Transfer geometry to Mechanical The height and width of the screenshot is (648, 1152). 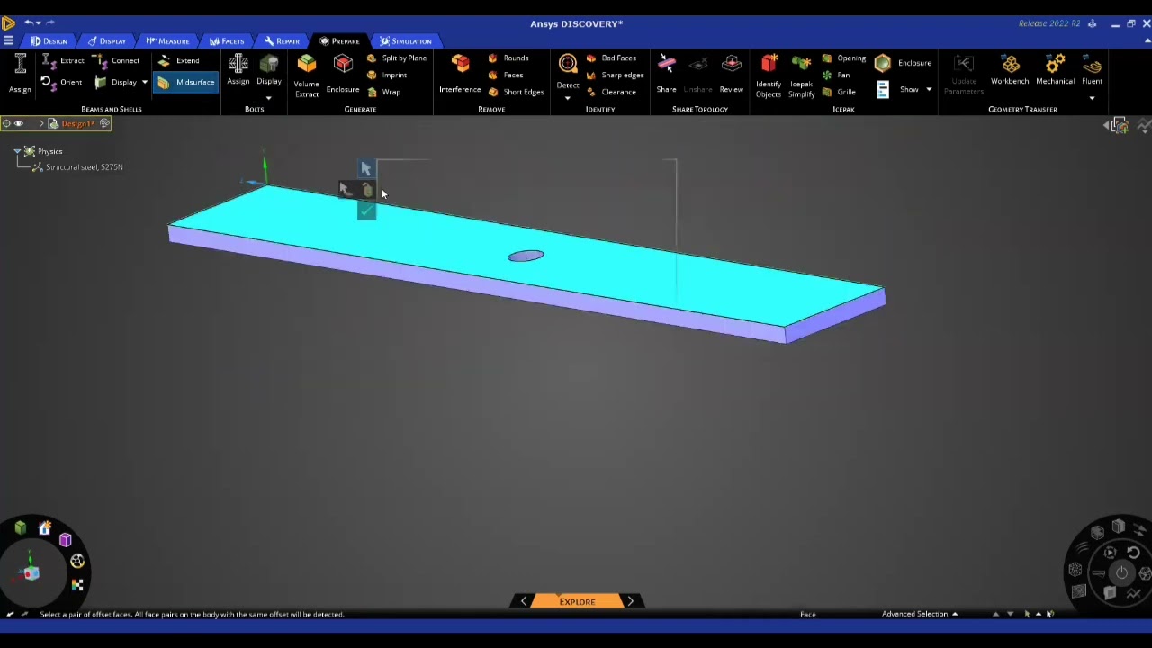1055,70
